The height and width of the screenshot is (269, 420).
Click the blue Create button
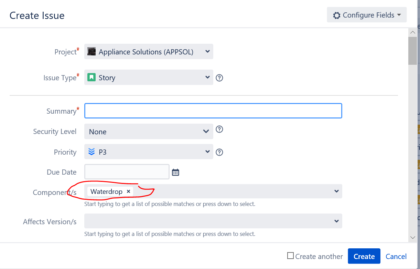point(364,256)
